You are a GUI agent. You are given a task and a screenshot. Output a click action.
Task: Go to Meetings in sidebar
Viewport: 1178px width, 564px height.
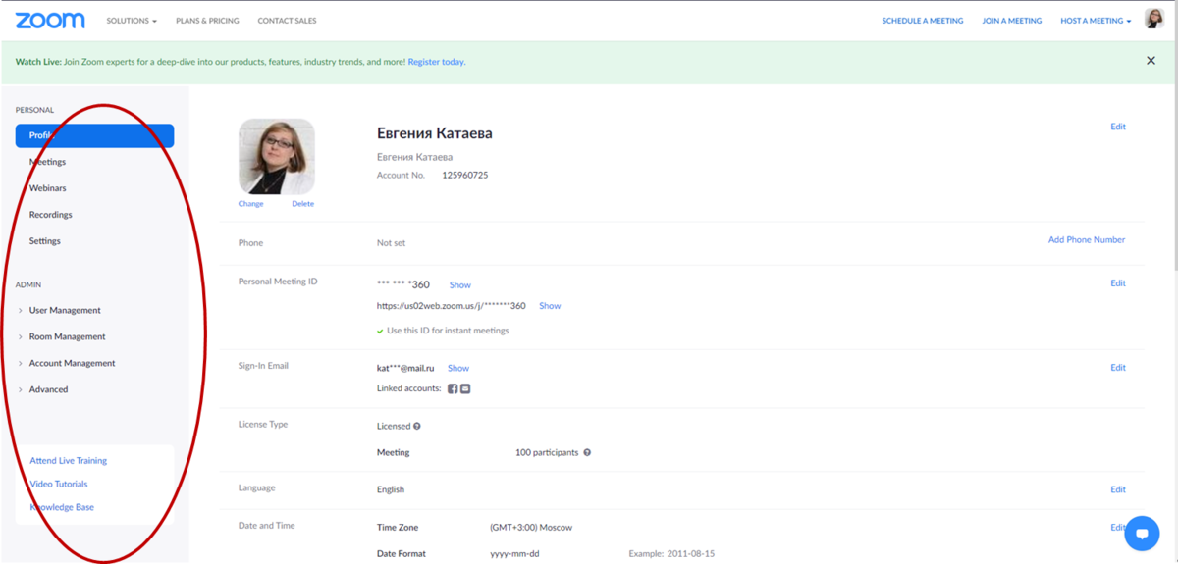[47, 162]
